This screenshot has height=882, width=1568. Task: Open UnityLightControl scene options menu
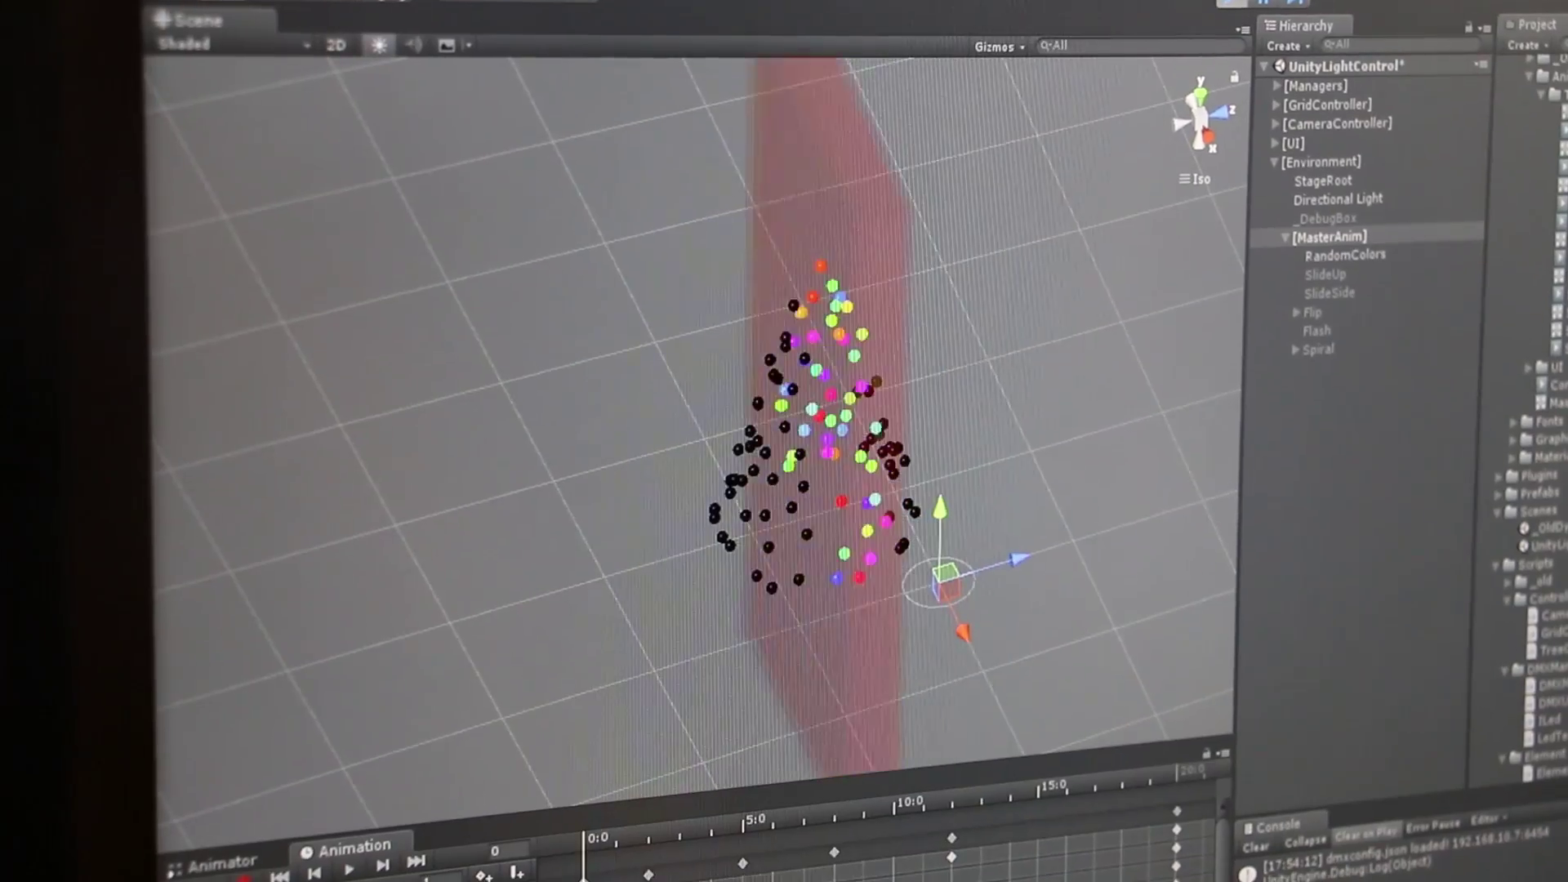click(1481, 65)
